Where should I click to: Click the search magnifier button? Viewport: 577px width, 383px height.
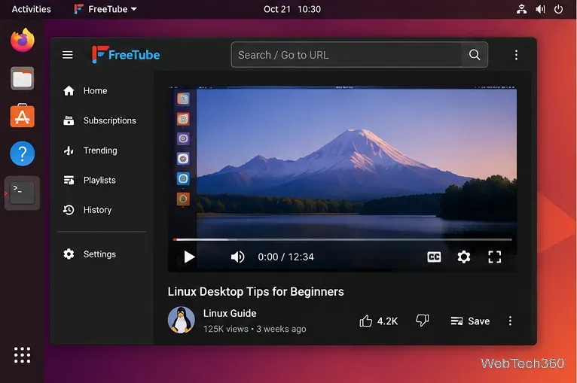(475, 55)
